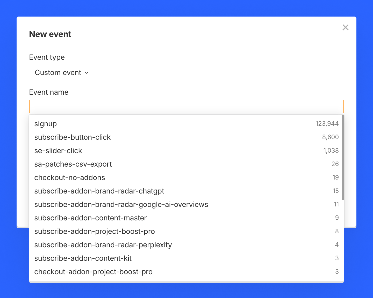The width and height of the screenshot is (373, 298).
Task: Click the Event type label
Action: click(47, 57)
